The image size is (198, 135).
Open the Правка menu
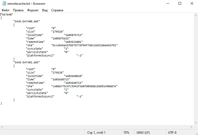18,10
